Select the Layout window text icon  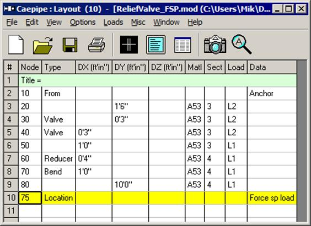click(155, 45)
